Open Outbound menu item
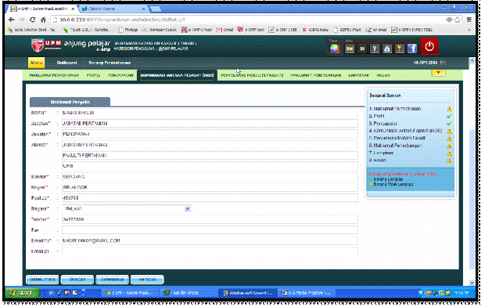This screenshot has width=485, height=307. (66, 63)
